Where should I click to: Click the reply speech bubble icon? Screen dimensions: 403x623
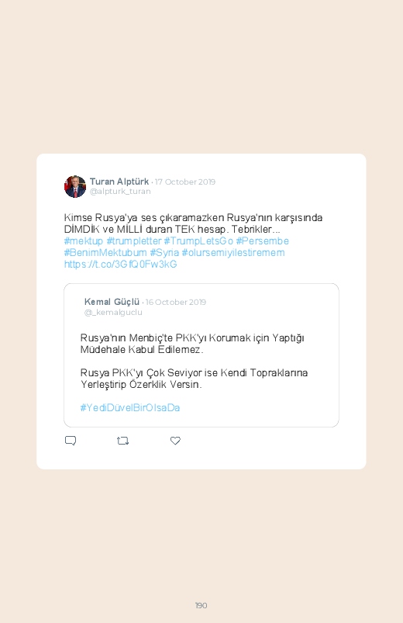tap(71, 441)
